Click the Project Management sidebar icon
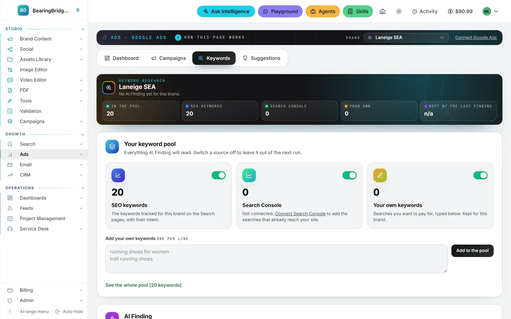 (x=10, y=219)
